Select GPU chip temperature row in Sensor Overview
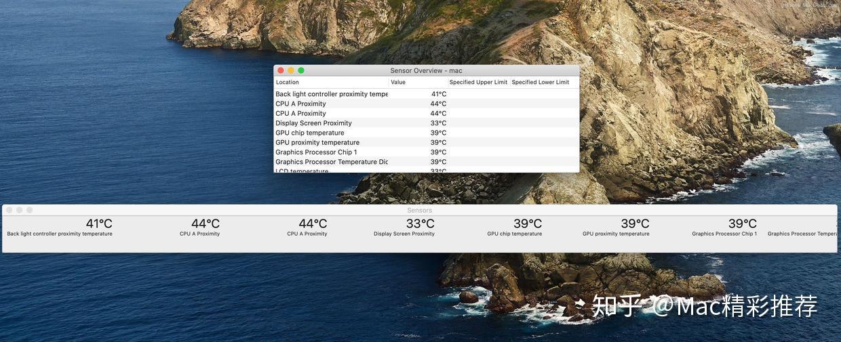 point(427,133)
